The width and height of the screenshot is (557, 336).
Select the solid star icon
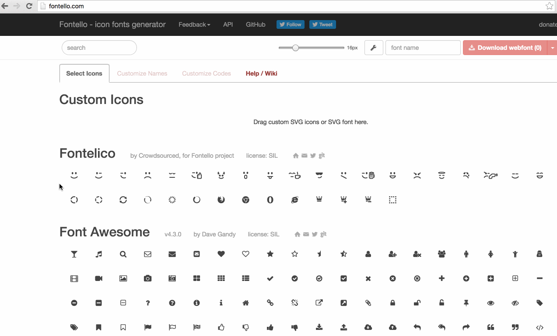(x=270, y=254)
